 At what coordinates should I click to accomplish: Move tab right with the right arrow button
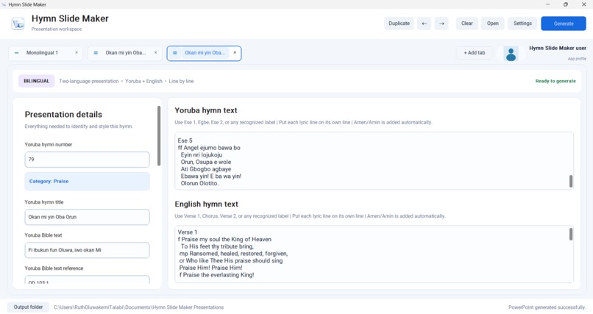(441, 24)
